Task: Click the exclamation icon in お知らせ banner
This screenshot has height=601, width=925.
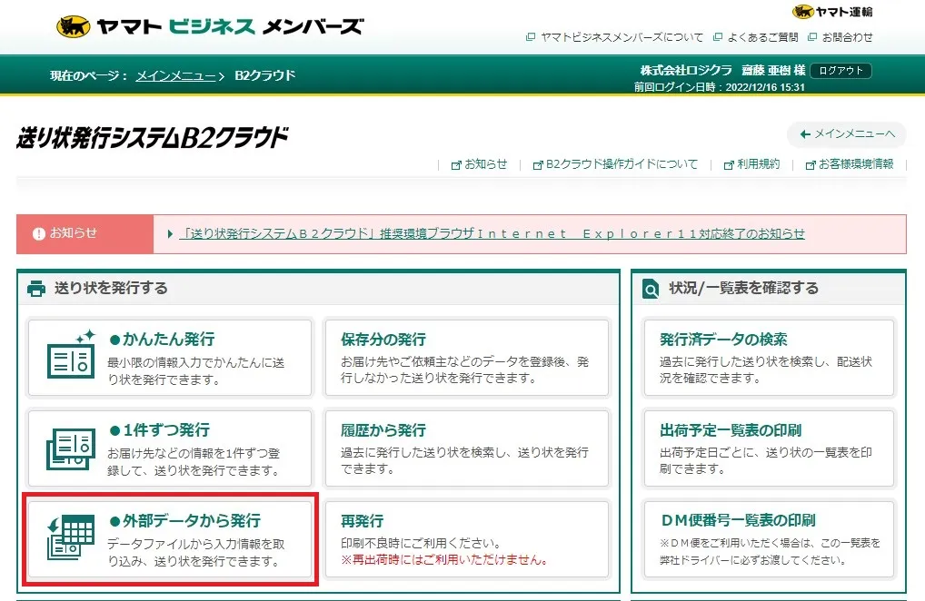Action: pos(39,234)
